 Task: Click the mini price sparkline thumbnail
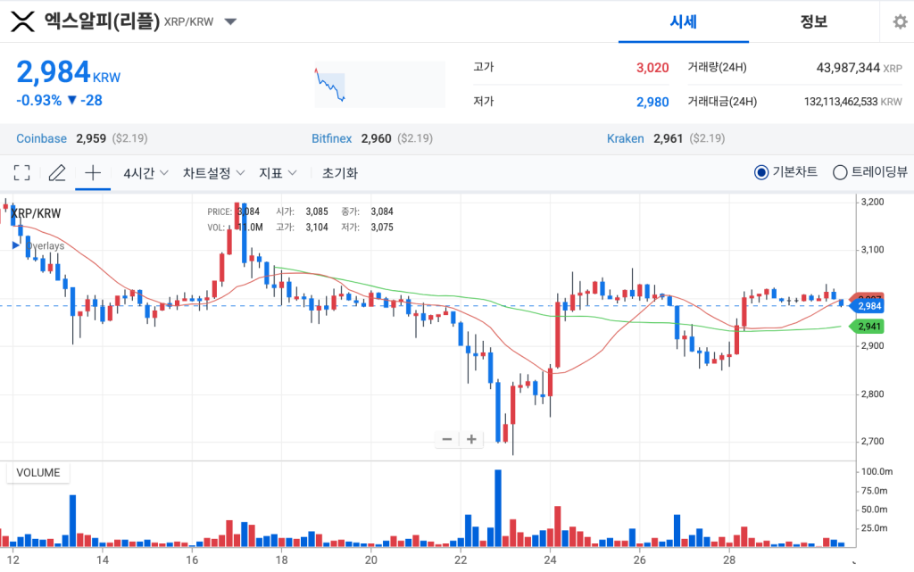click(x=380, y=85)
